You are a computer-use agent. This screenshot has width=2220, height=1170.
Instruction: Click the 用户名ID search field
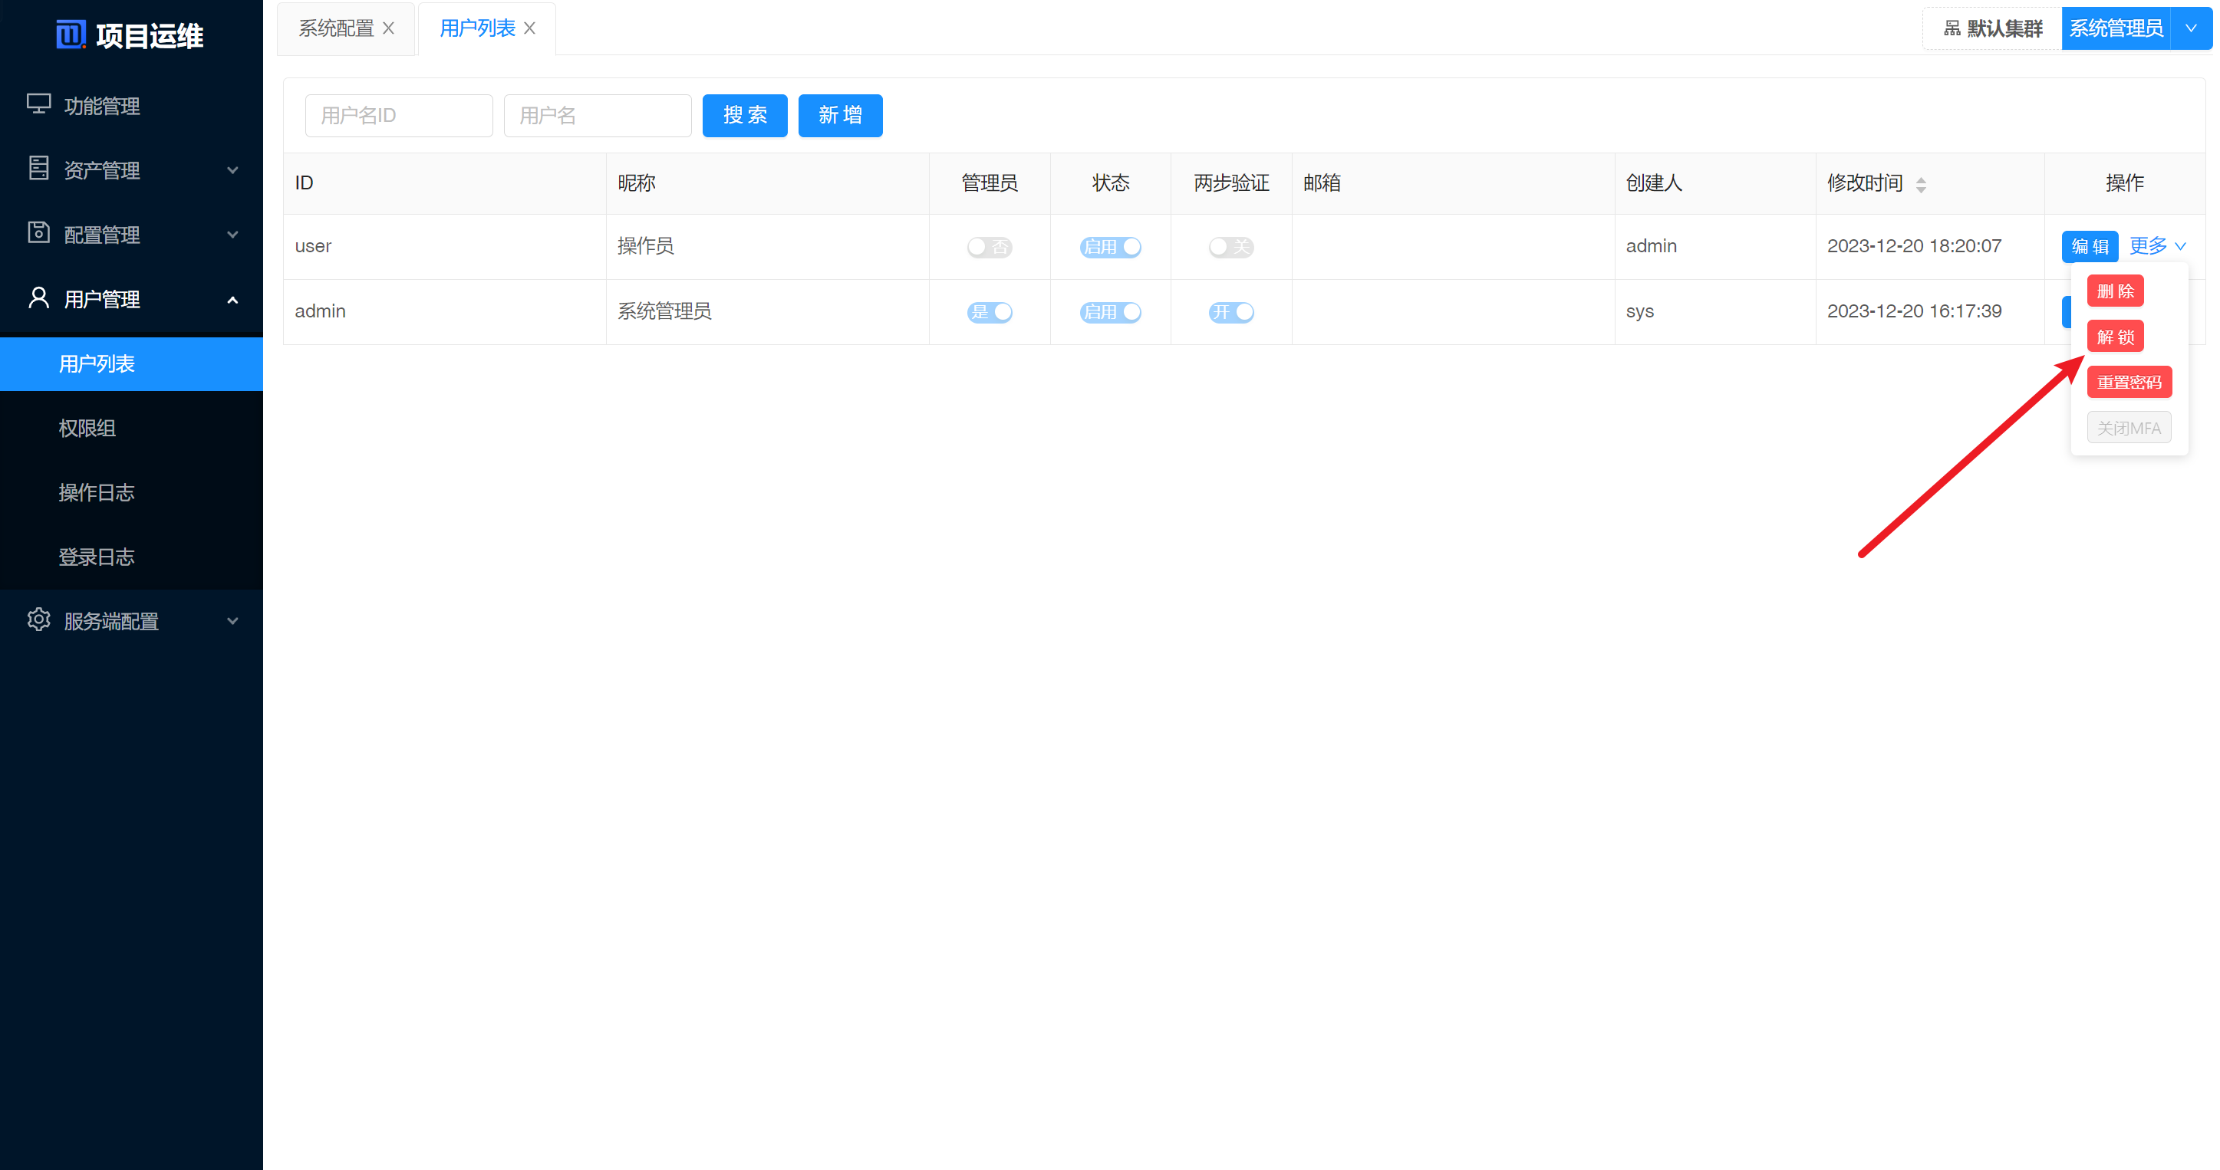coord(398,114)
